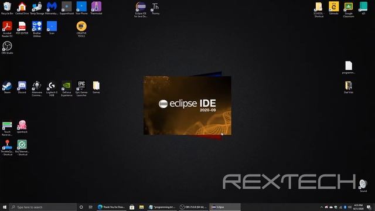Switch to the Eclipse taskbar button
The image size is (375, 211).
point(225,207)
